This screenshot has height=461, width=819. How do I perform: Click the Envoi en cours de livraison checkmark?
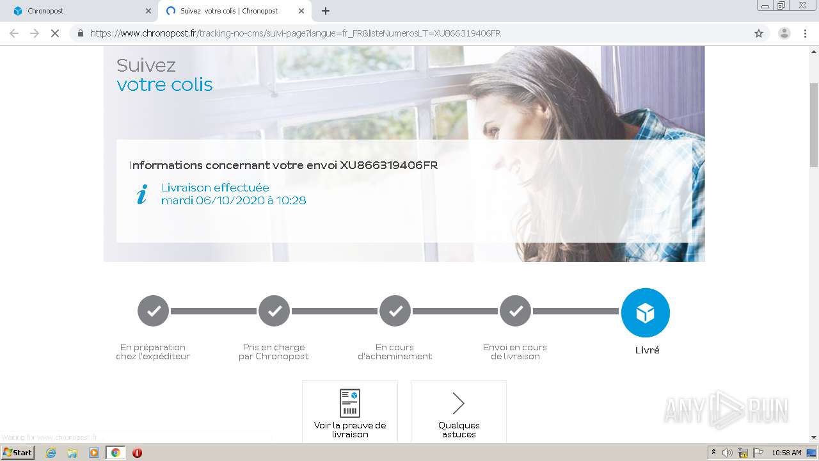click(516, 311)
